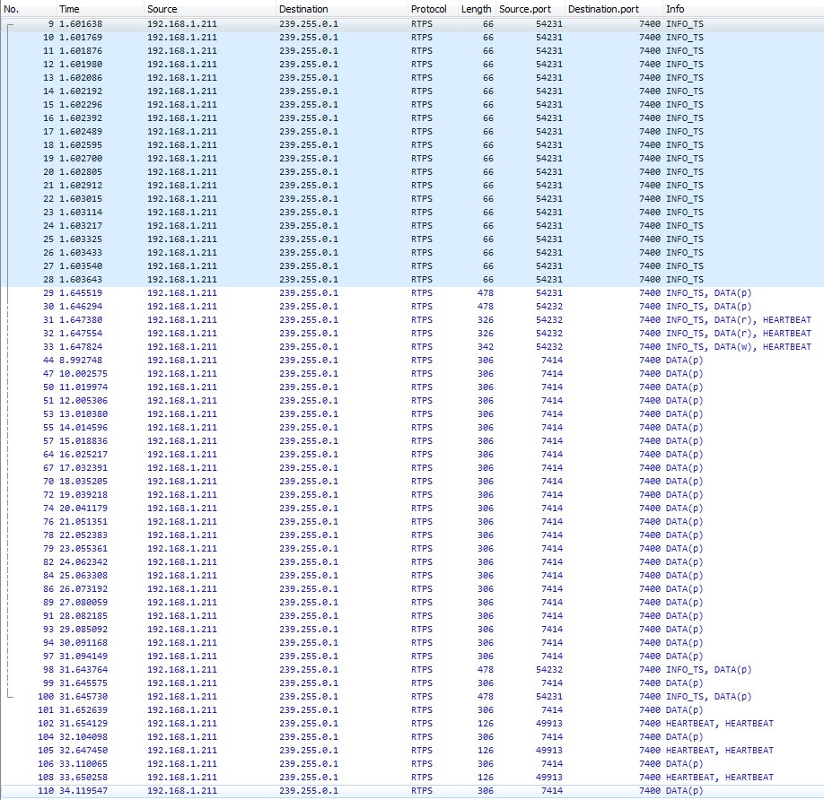824x800 pixels.
Task: Select packet 47 at time 10.002575
Action: pos(412,374)
